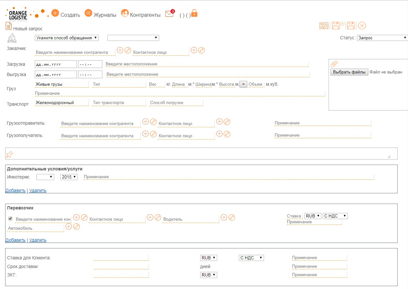Open the Контрагенты menu
The width and height of the screenshot is (408, 289).
pos(141,14)
